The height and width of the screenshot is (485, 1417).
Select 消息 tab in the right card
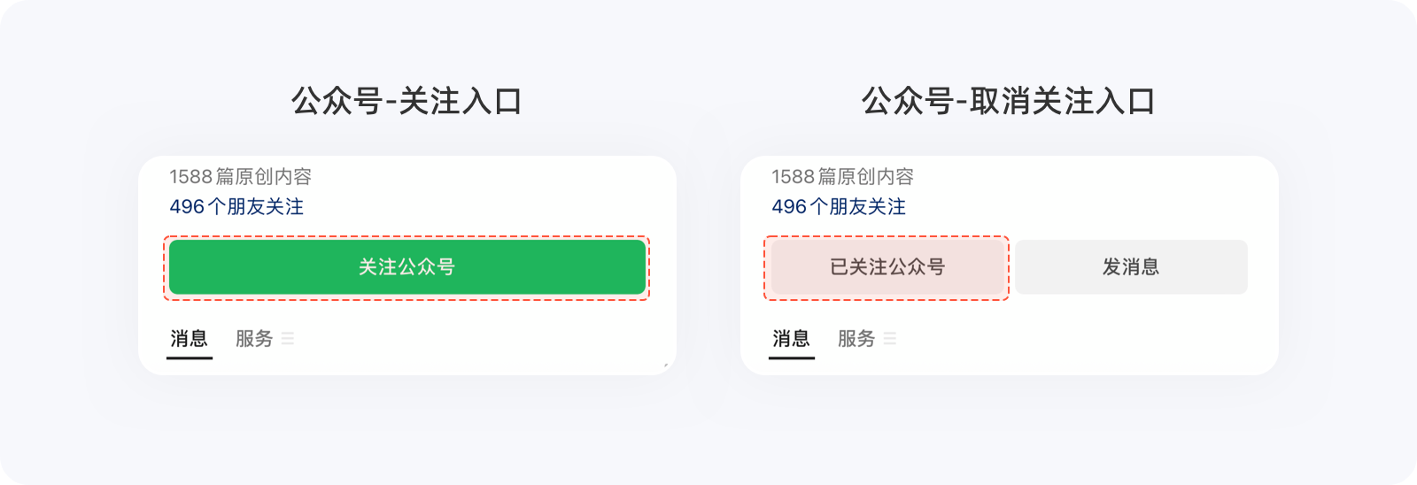coord(791,338)
